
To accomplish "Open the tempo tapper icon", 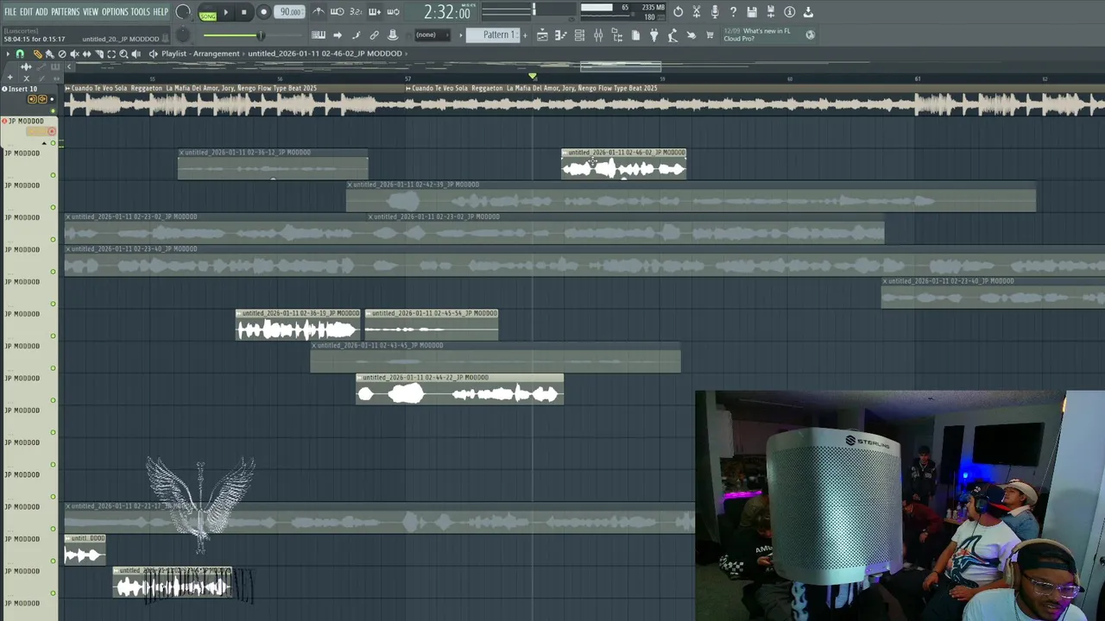I will (x=672, y=35).
